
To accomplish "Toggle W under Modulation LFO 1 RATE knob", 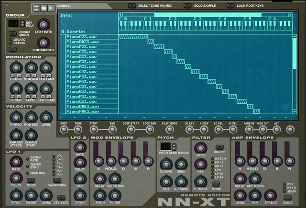I will (43, 97).
